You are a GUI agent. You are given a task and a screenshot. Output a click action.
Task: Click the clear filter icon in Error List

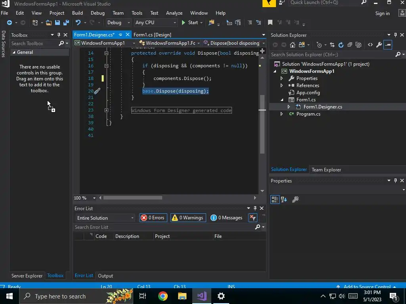click(253, 218)
